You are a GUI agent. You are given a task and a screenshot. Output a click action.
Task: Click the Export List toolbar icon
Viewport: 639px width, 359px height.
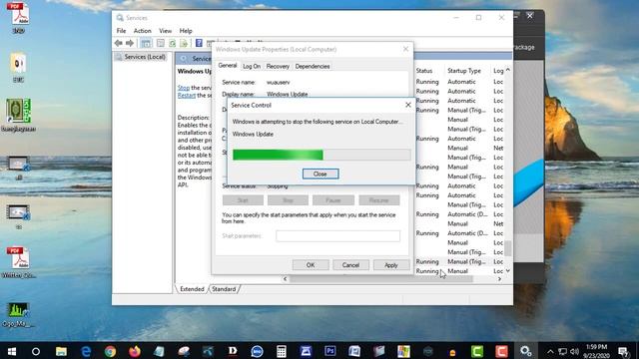pos(184,43)
